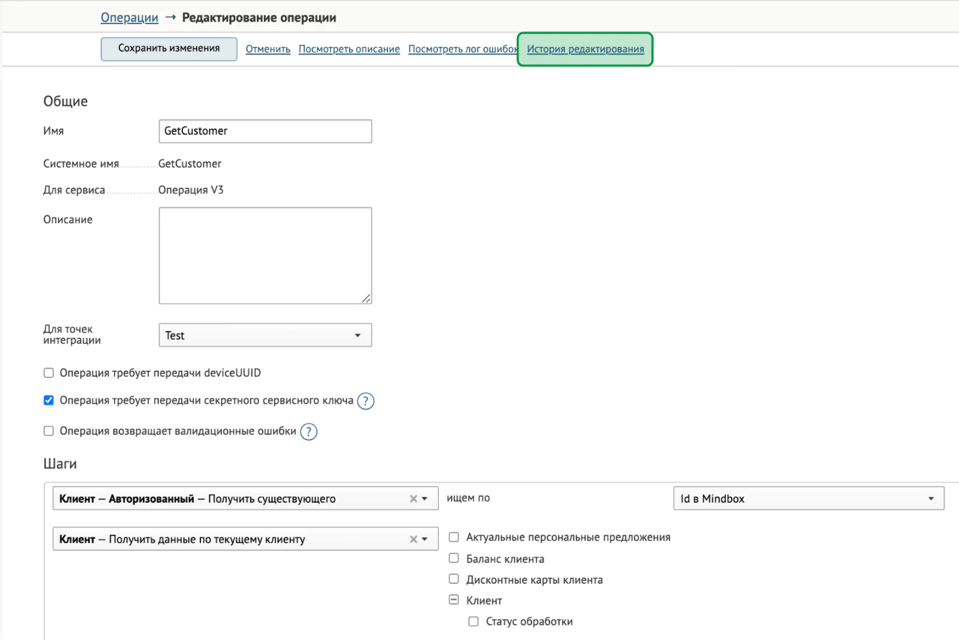Check 'Статус обработки' option
959x640 pixels.
[473, 621]
